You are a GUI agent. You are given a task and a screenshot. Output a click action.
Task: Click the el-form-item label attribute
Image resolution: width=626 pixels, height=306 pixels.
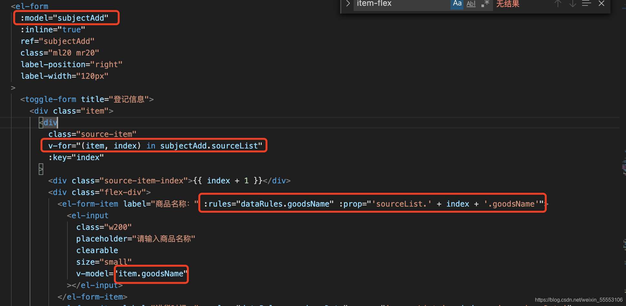click(x=161, y=204)
